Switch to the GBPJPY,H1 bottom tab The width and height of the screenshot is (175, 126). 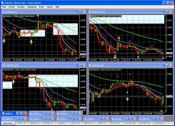[75, 123]
